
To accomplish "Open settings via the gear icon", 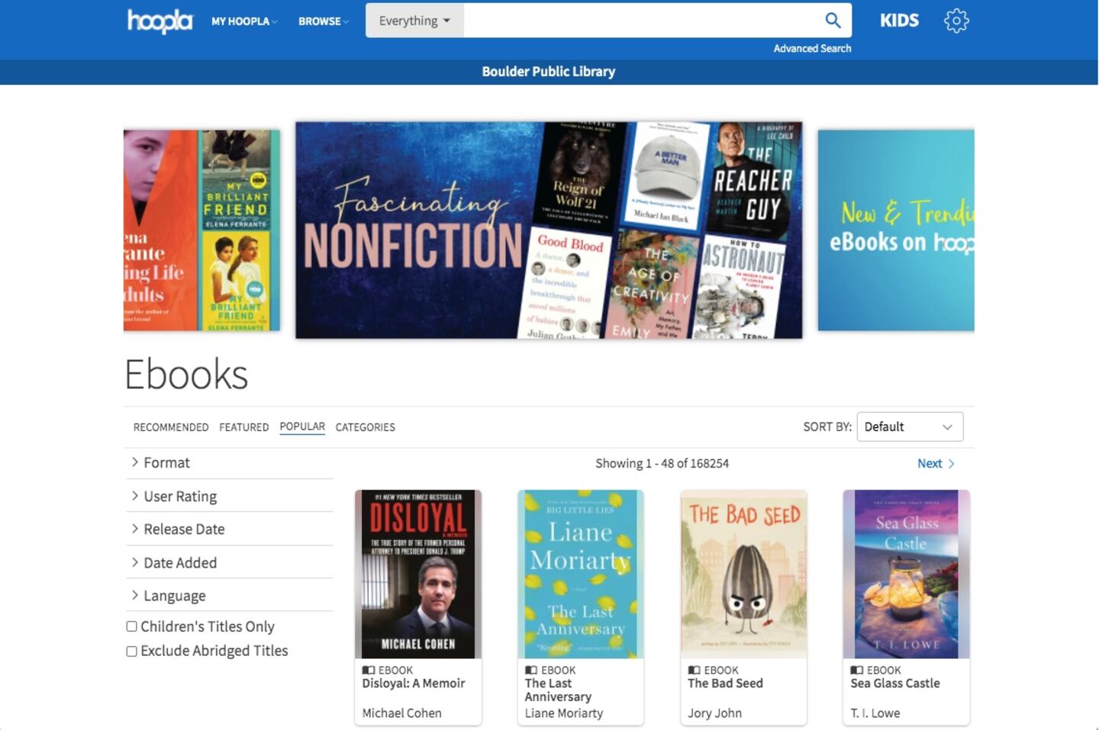I will click(956, 21).
